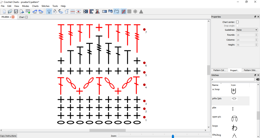Close the PRUEBA 1 tab

click(13, 17)
